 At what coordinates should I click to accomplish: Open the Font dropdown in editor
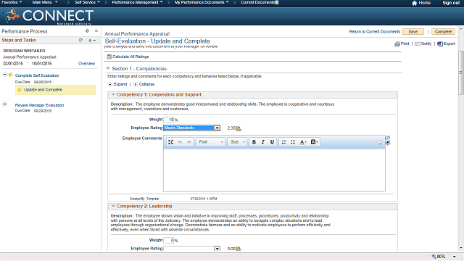point(210,142)
